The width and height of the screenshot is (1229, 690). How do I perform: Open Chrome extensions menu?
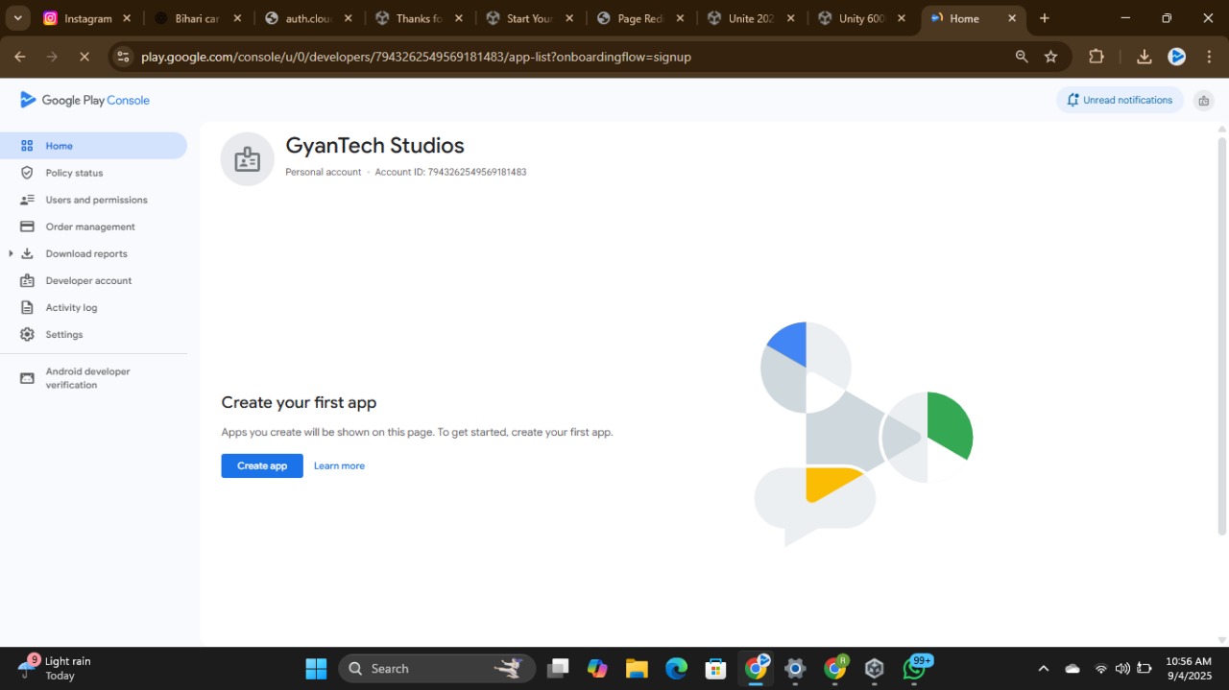click(x=1096, y=57)
